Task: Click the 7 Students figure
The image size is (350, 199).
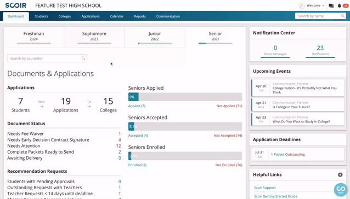Action: (20, 105)
